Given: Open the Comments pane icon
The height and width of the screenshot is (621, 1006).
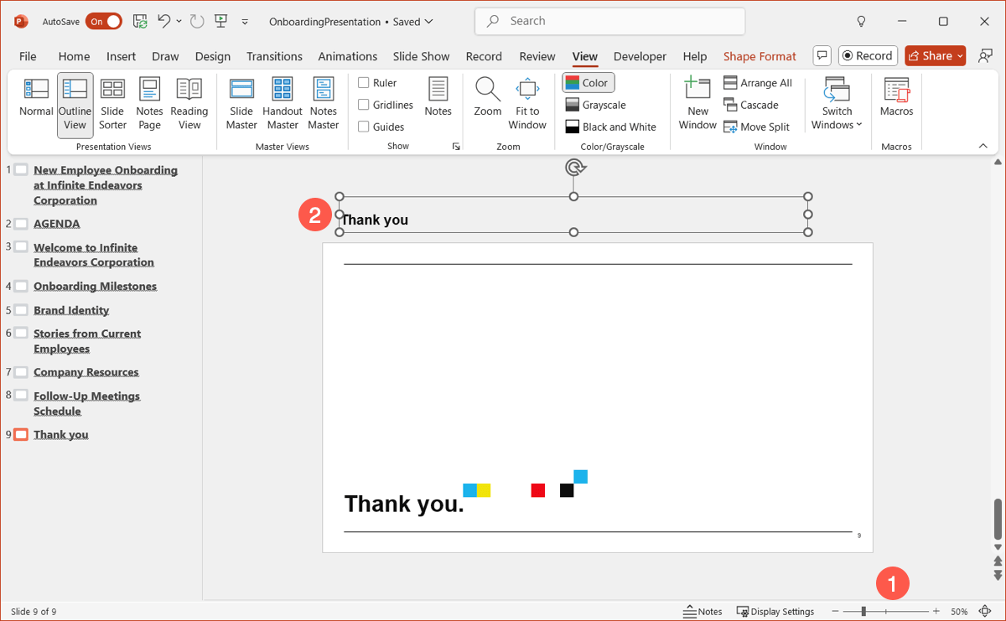Looking at the screenshot, I should pos(822,56).
